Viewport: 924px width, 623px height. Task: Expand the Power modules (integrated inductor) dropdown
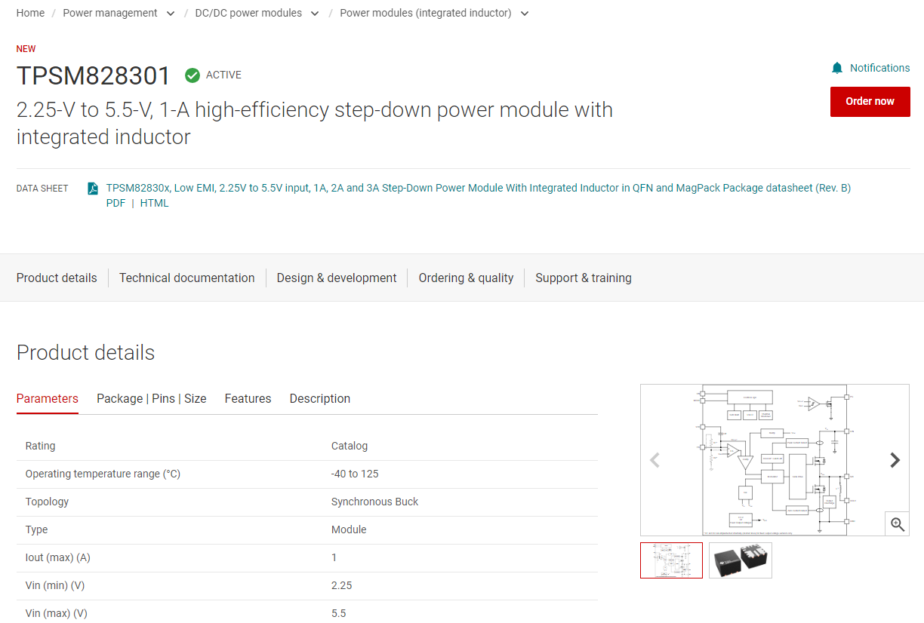524,14
